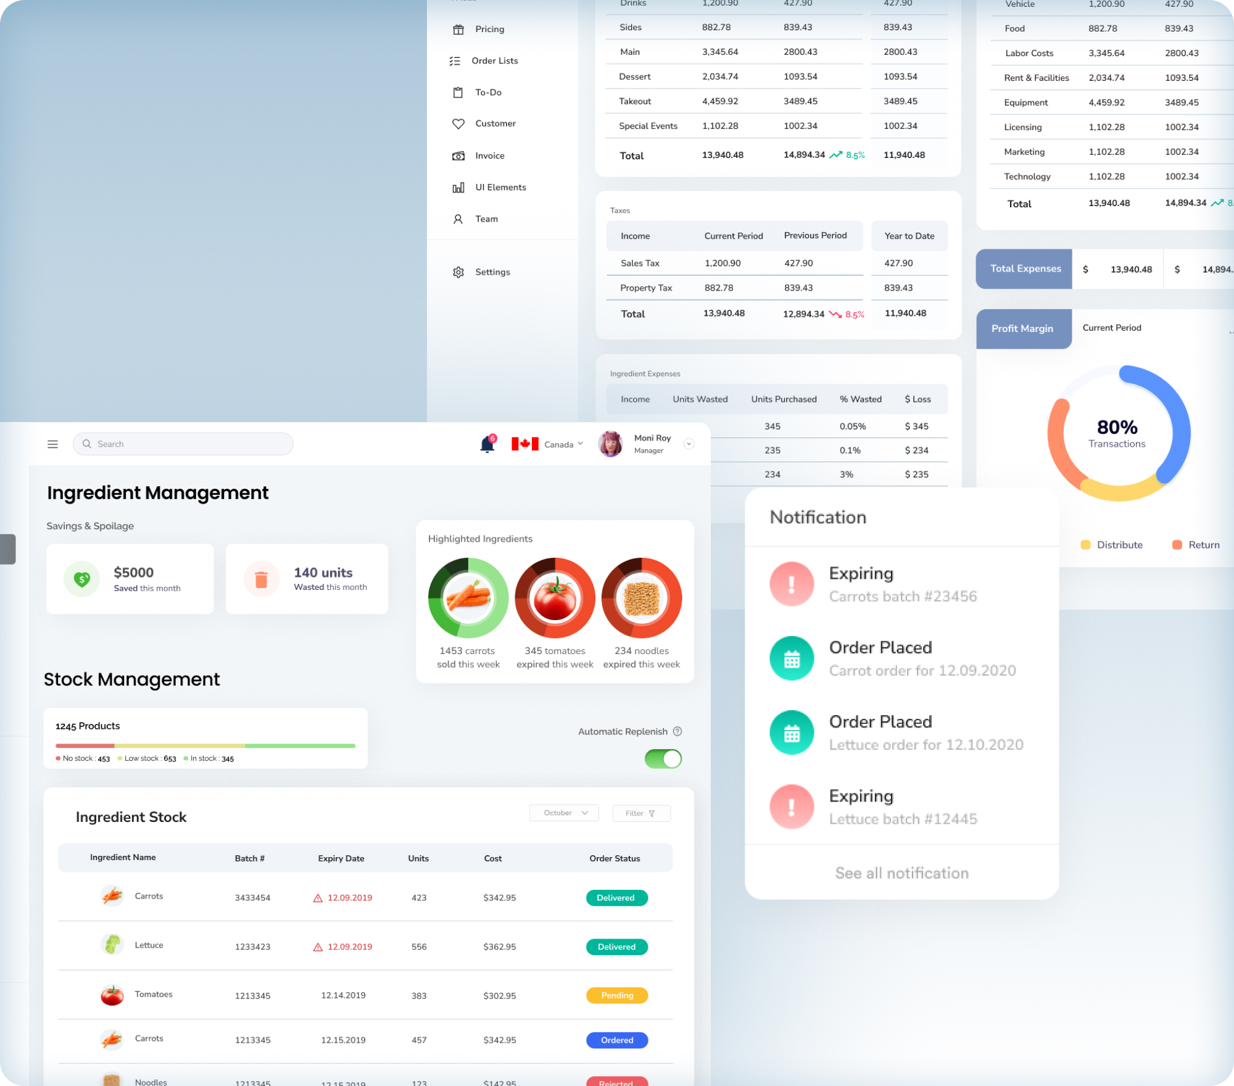
Task: Select the Team icon in sidebar
Action: tap(458, 218)
